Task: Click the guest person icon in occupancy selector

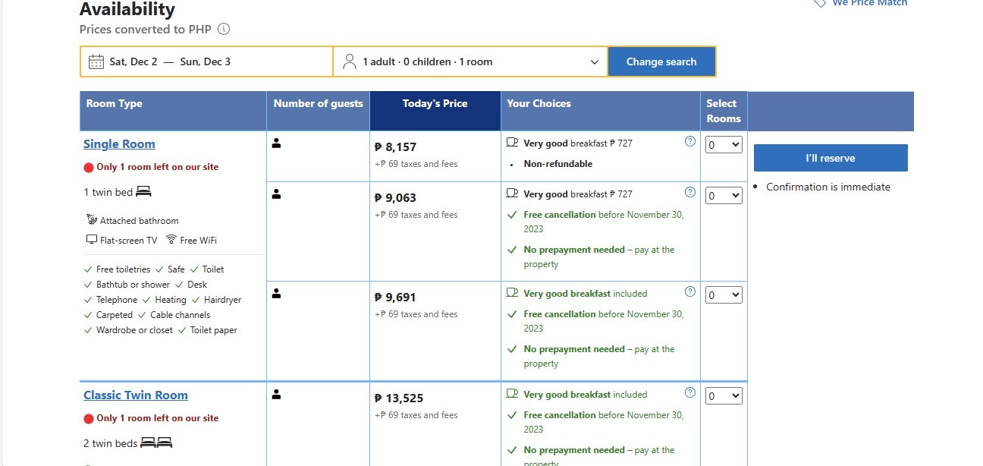Action: 350,61
